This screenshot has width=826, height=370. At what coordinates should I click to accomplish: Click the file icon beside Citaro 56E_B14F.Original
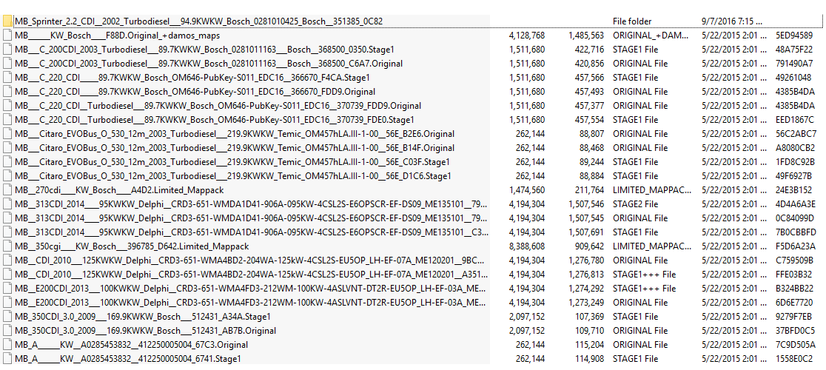pyautogui.click(x=7, y=148)
